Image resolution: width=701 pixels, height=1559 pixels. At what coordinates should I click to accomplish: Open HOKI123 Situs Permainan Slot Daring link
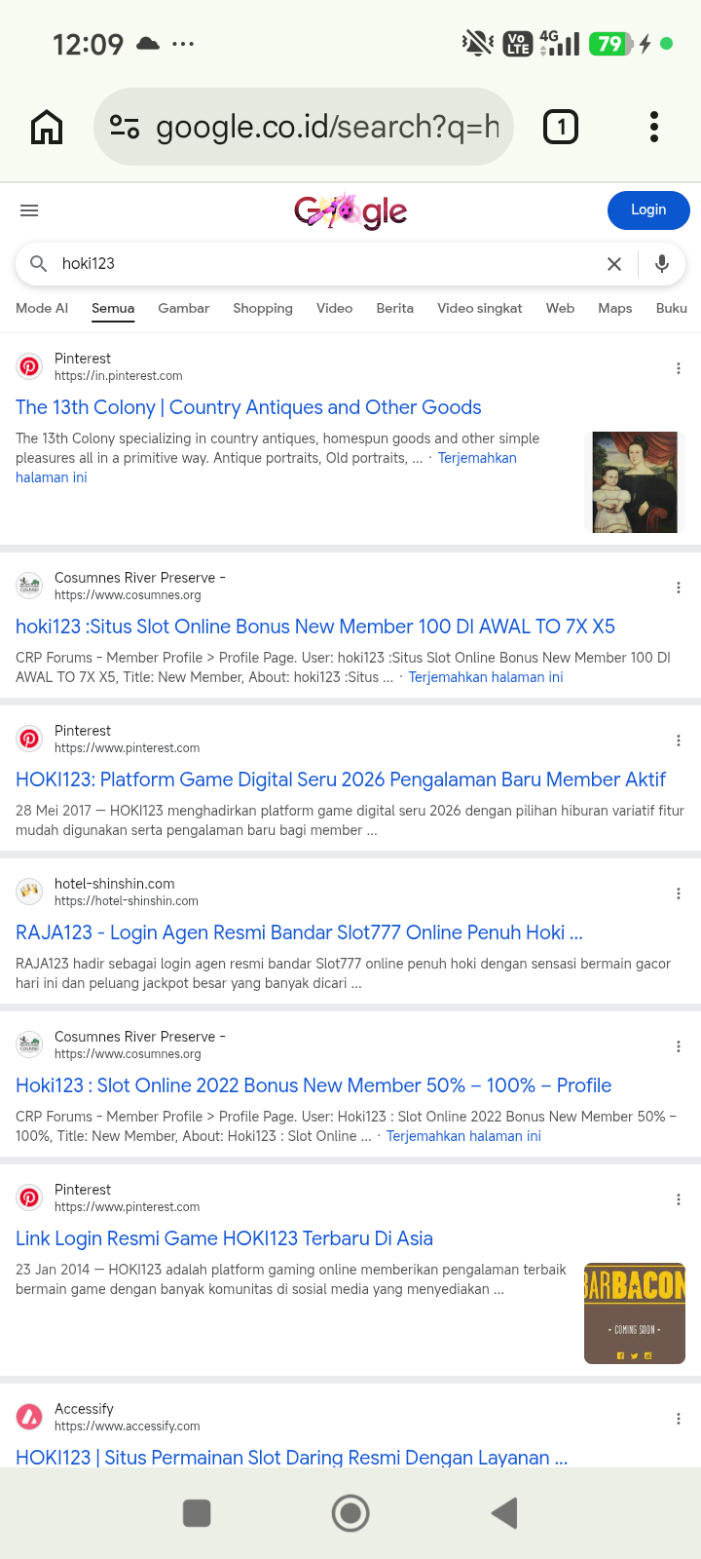pos(291,1457)
